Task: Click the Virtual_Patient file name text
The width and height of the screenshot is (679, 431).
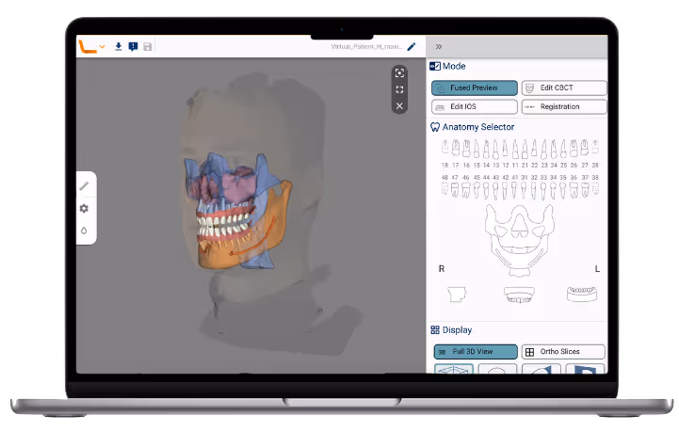Action: [366, 46]
